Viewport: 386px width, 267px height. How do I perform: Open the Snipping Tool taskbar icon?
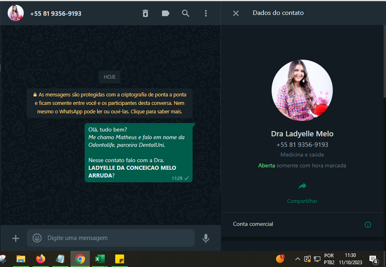3,259
